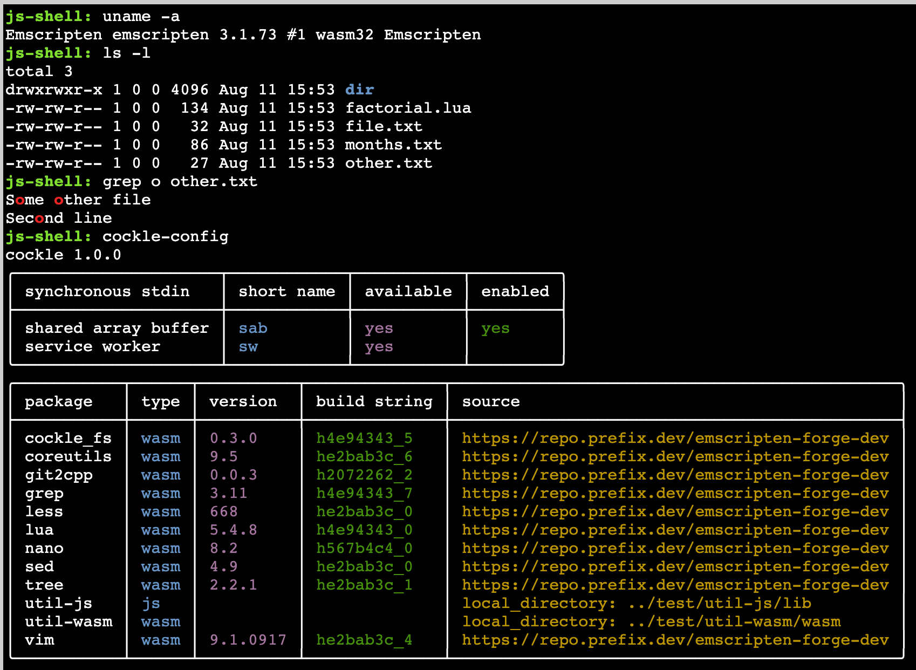Screen dimensions: 916x670
Task: Click the available 'yes' for service worker
Action: [x=379, y=347]
